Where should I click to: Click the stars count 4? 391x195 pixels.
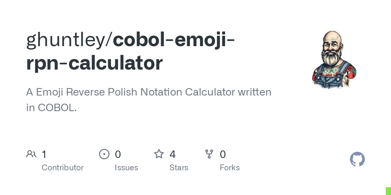(173, 154)
